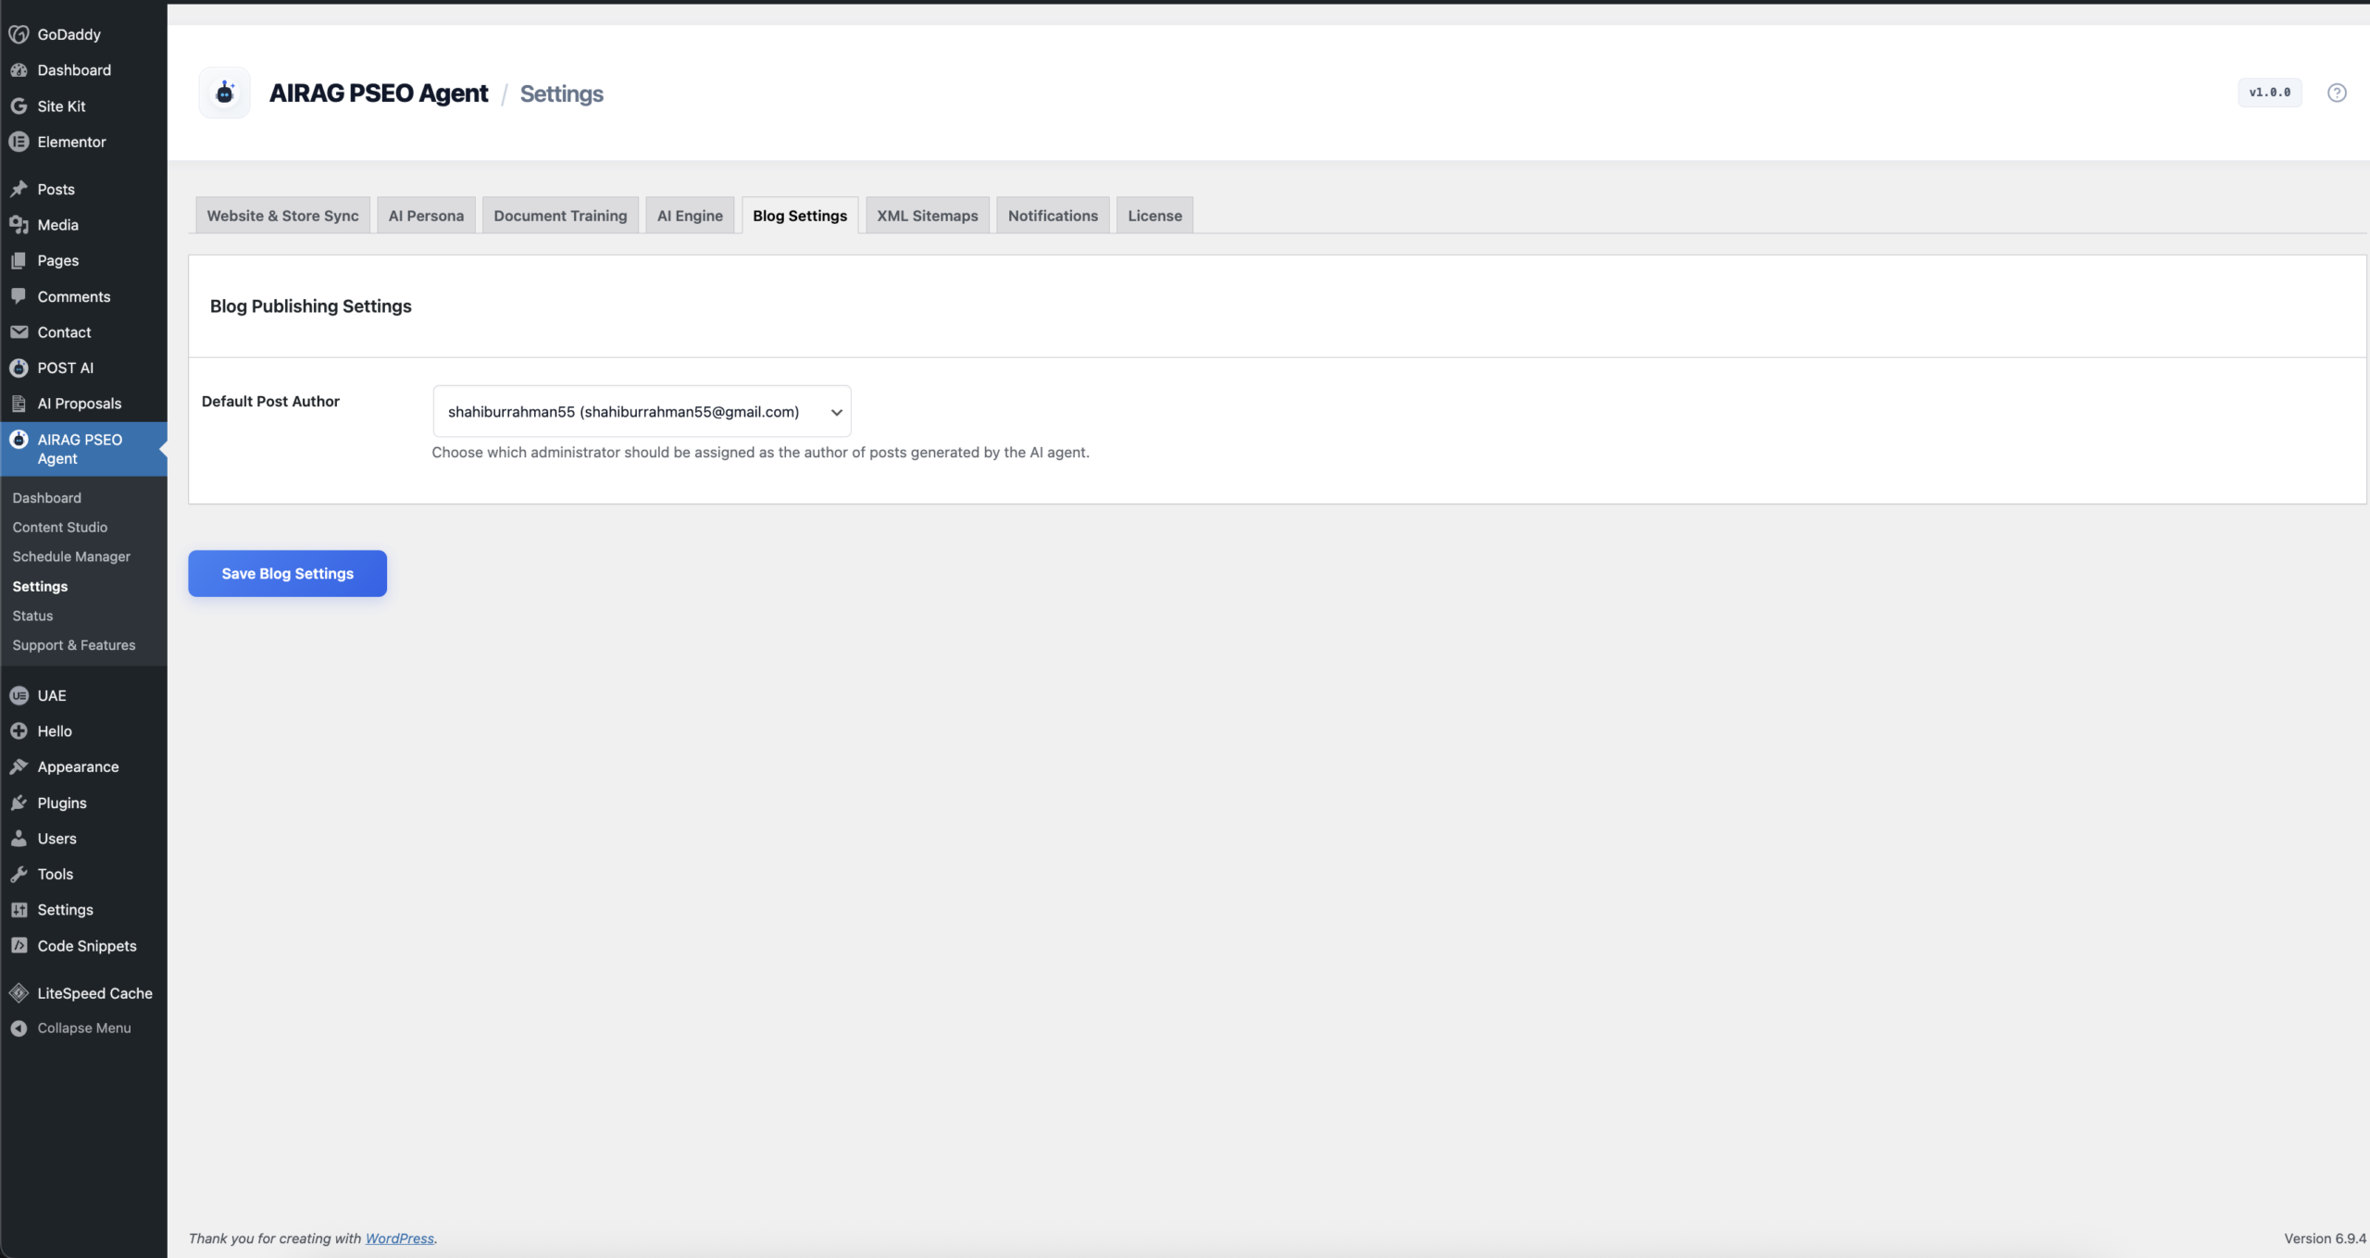2370x1258 pixels.
Task: Click the AI Proposals document icon
Action: point(19,404)
